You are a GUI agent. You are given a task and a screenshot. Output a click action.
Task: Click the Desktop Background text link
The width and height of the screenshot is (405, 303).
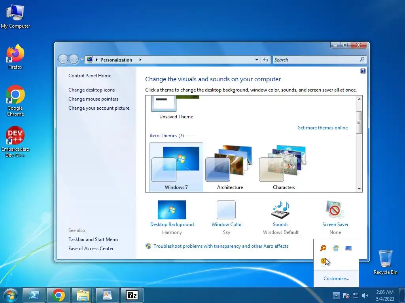point(172,224)
